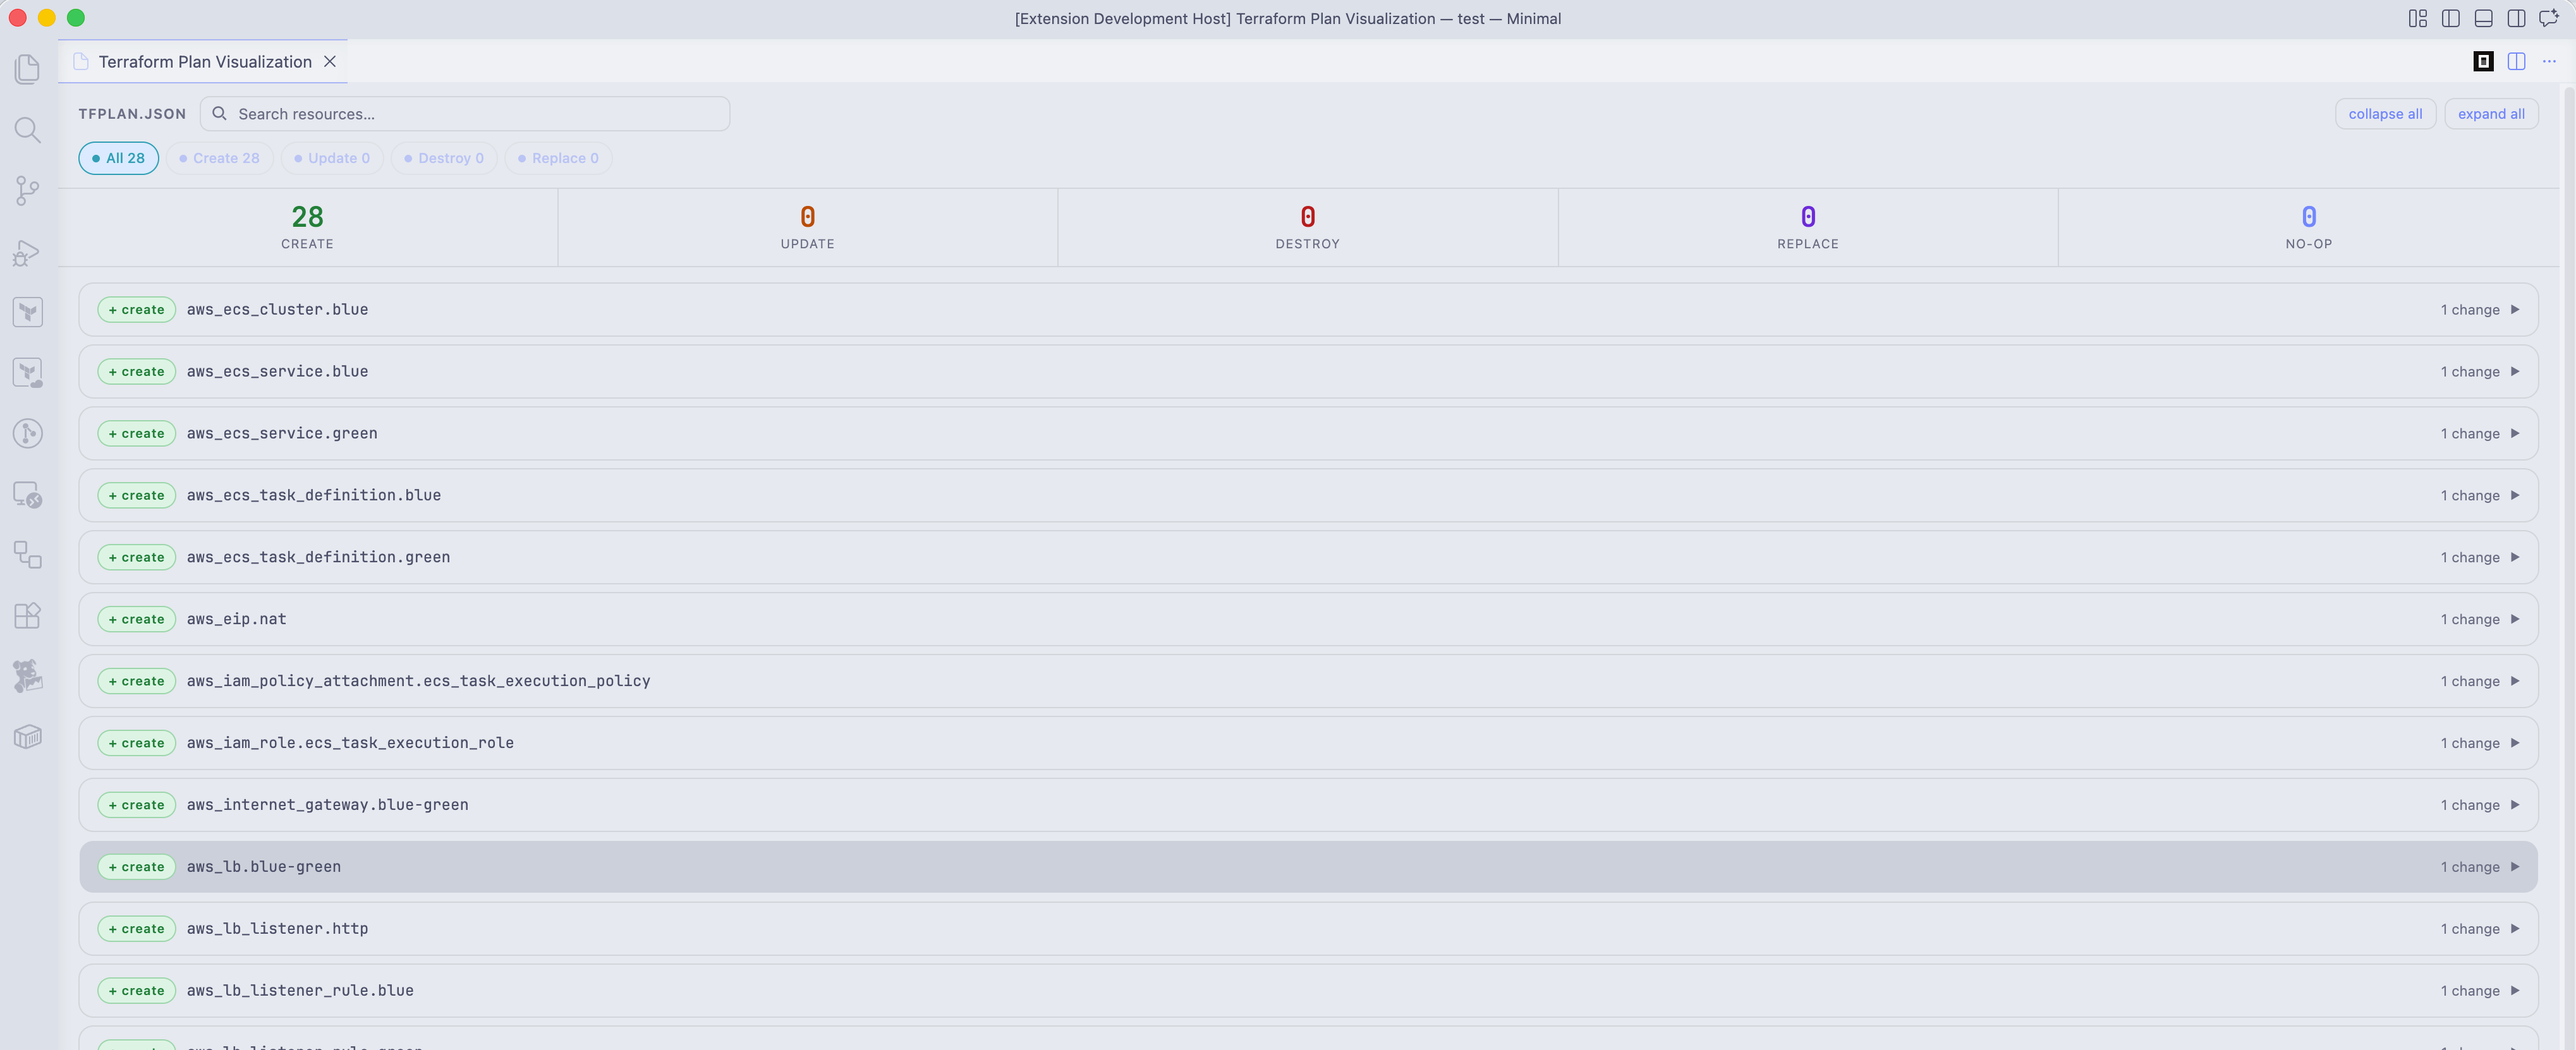Open Run and Debug icon

27,252
